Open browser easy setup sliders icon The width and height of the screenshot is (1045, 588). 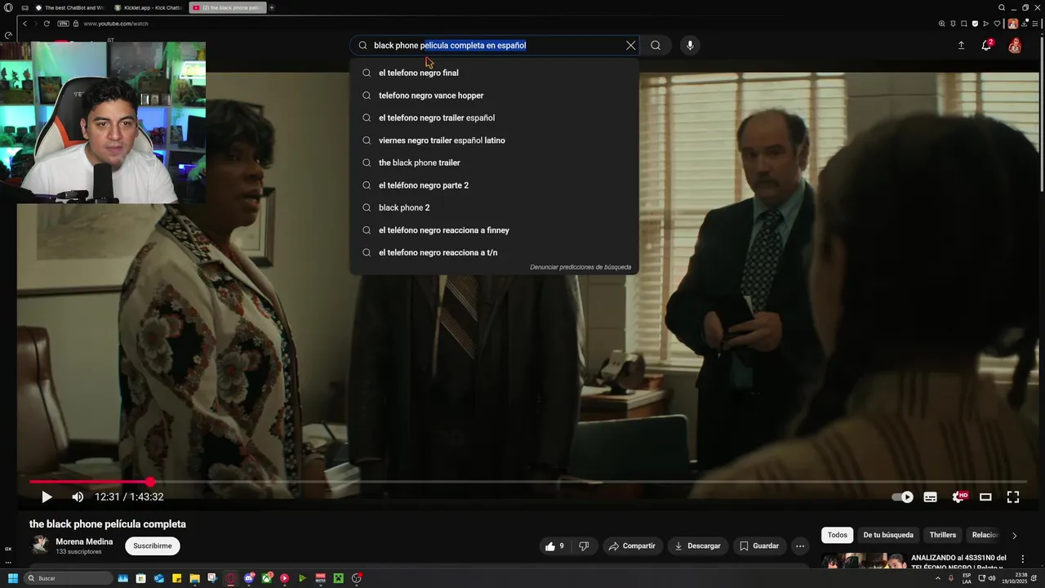[x=1035, y=24]
